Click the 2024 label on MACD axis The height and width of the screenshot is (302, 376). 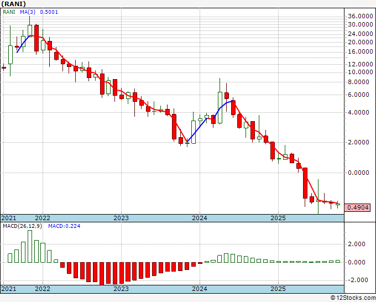click(x=200, y=289)
